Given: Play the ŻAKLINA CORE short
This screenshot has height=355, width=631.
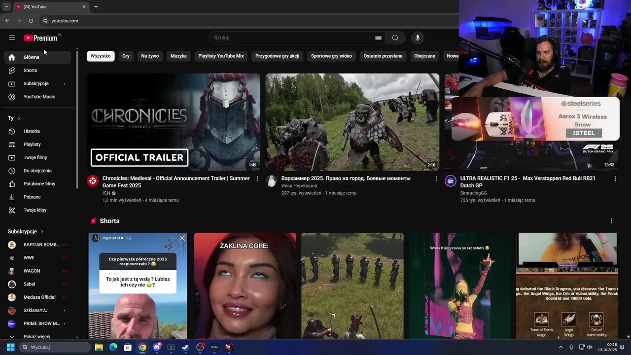Looking at the screenshot, I should click(245, 286).
